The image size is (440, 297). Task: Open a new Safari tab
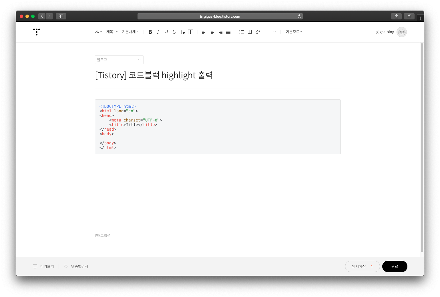(420, 18)
